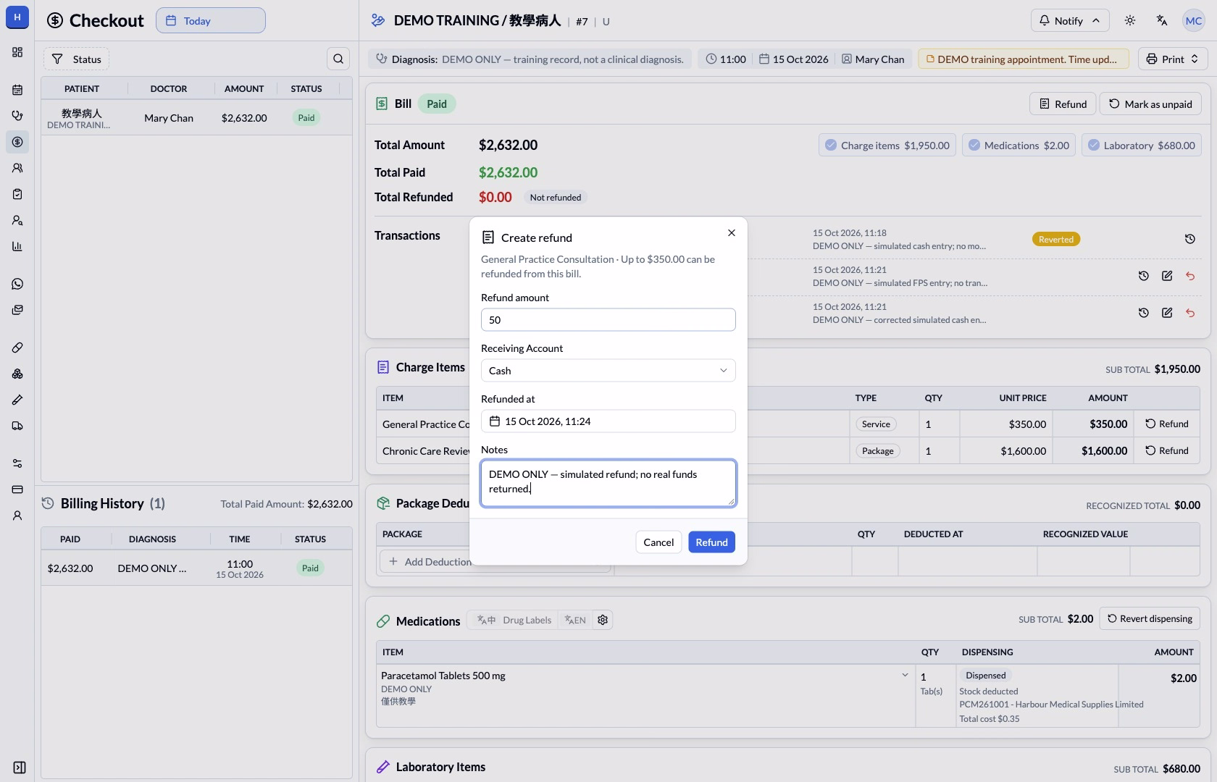Image resolution: width=1217 pixels, height=782 pixels.
Task: Open the WhatsApp icon in sidebar
Action: pos(17,284)
